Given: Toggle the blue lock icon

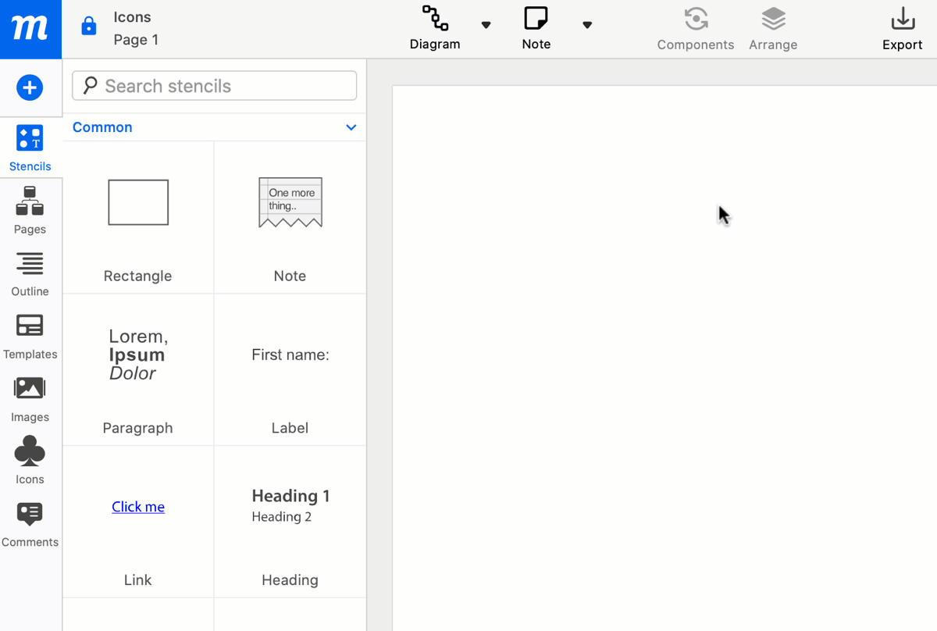Looking at the screenshot, I should coord(89,27).
